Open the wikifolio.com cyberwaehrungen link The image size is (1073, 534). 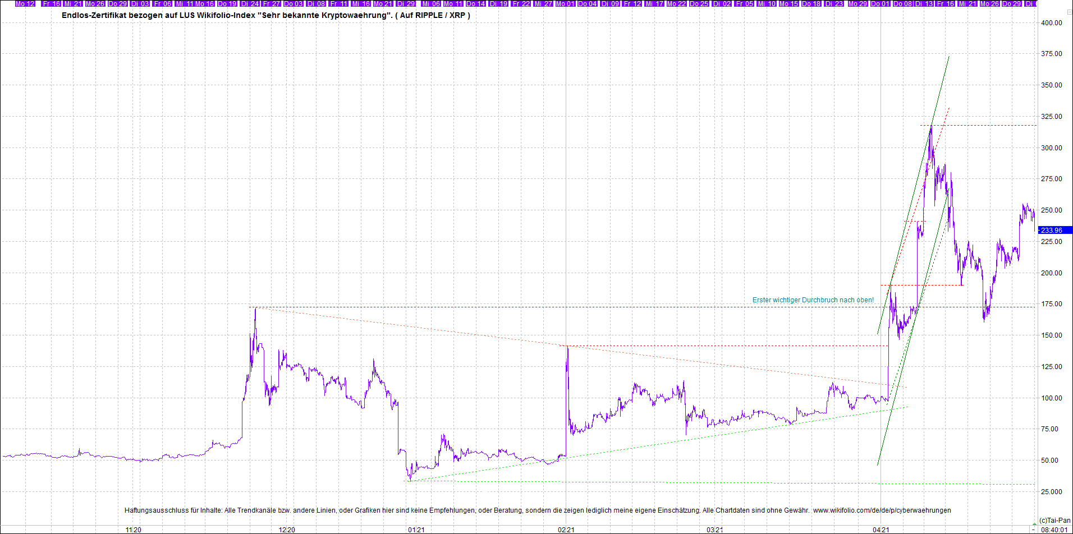tap(882, 510)
